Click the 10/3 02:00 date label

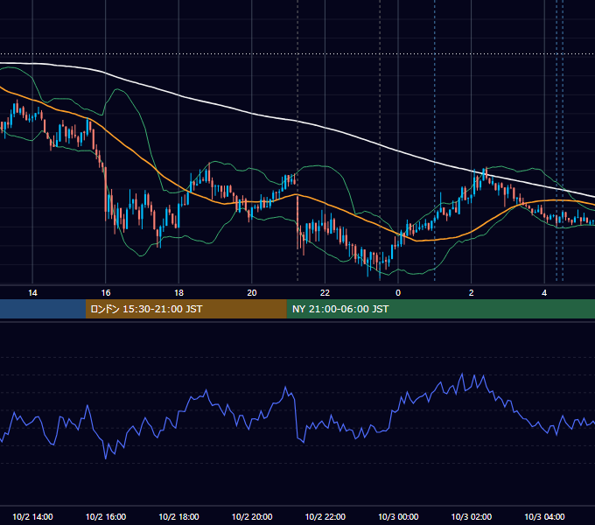coord(472,516)
